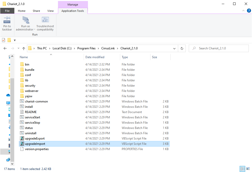Click the Text Document type cell
Screen dimensions: 252x172
pos(132,112)
